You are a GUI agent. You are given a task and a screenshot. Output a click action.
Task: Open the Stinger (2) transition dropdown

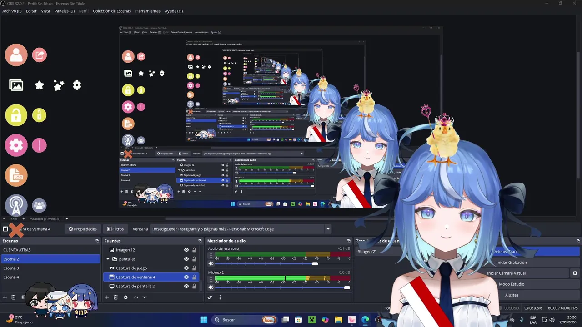coord(376,252)
